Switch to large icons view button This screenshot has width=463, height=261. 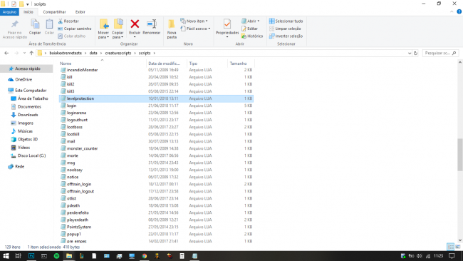click(458, 247)
